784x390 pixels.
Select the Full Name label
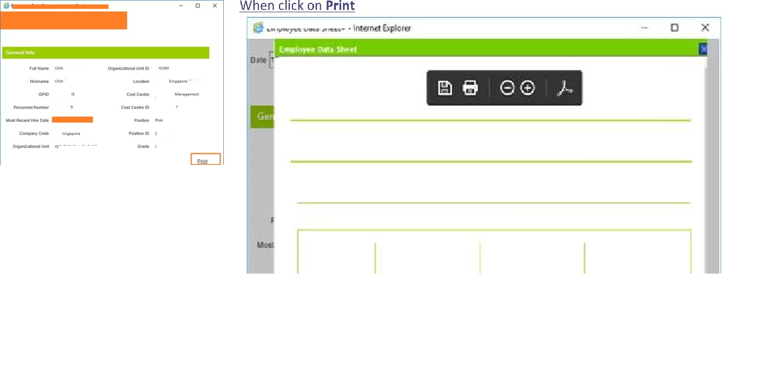(x=39, y=69)
